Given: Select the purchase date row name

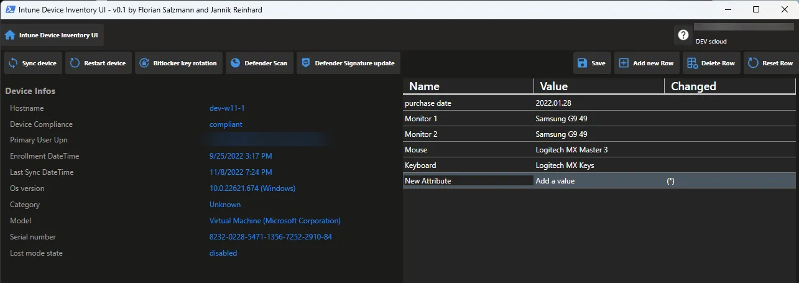Looking at the screenshot, I should tap(428, 103).
